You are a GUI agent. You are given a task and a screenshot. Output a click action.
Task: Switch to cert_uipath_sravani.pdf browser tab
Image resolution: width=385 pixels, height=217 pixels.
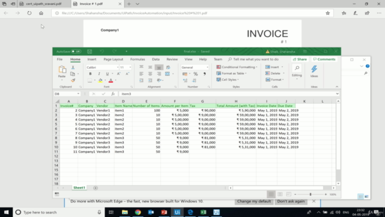coord(44,4)
